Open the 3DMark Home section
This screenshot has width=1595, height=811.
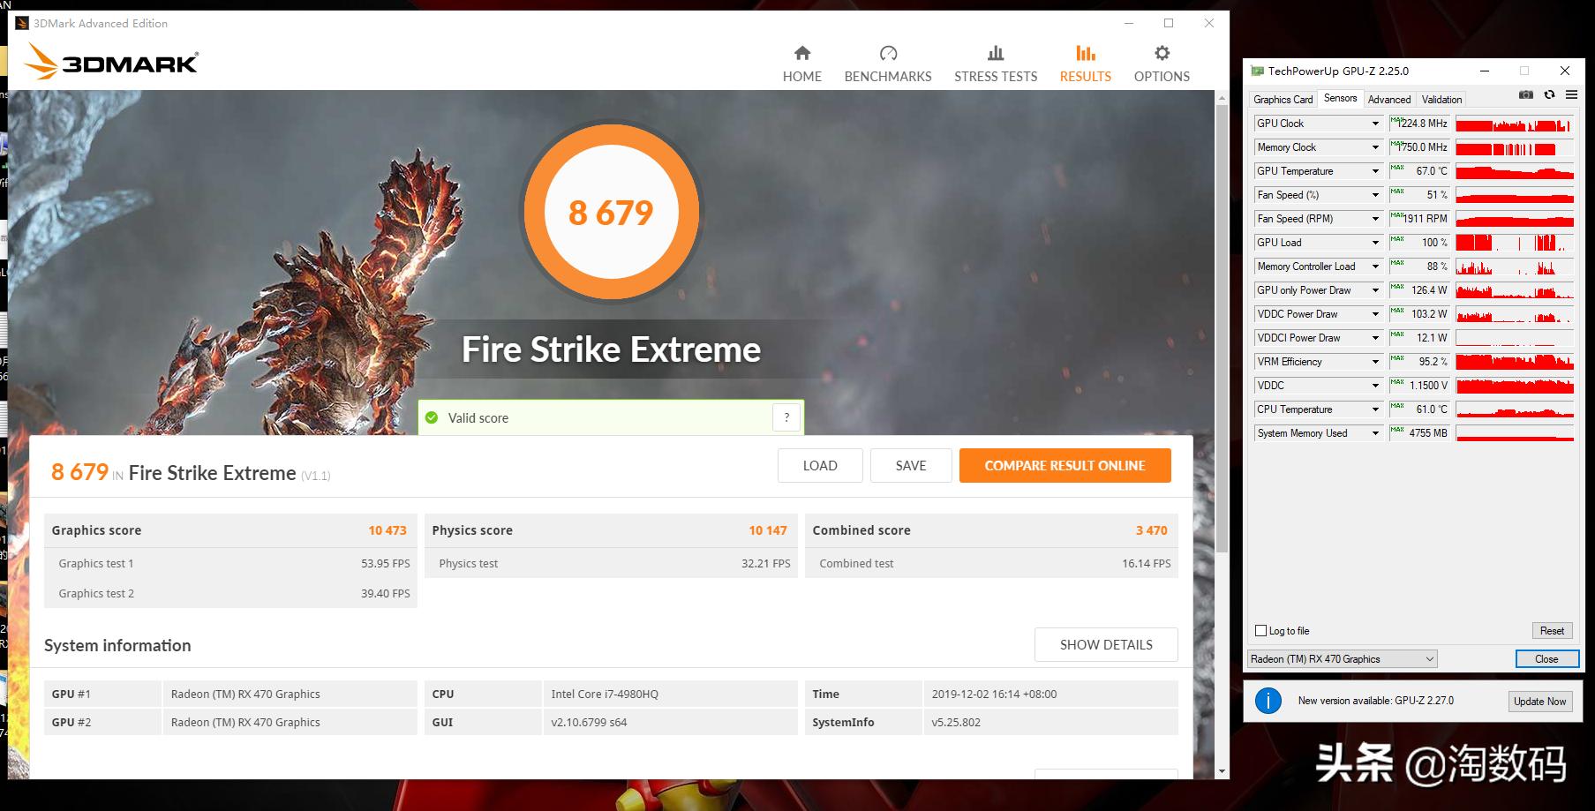click(x=801, y=64)
